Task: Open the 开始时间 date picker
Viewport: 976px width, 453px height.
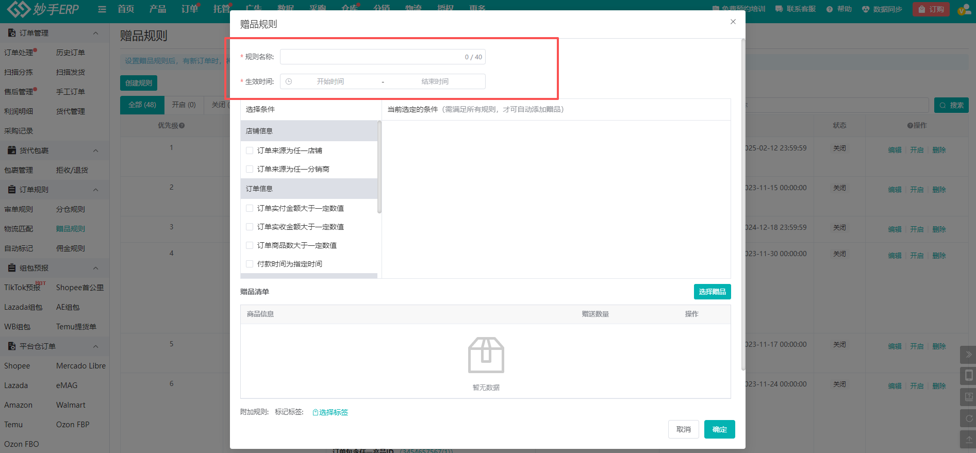Action: tap(330, 81)
